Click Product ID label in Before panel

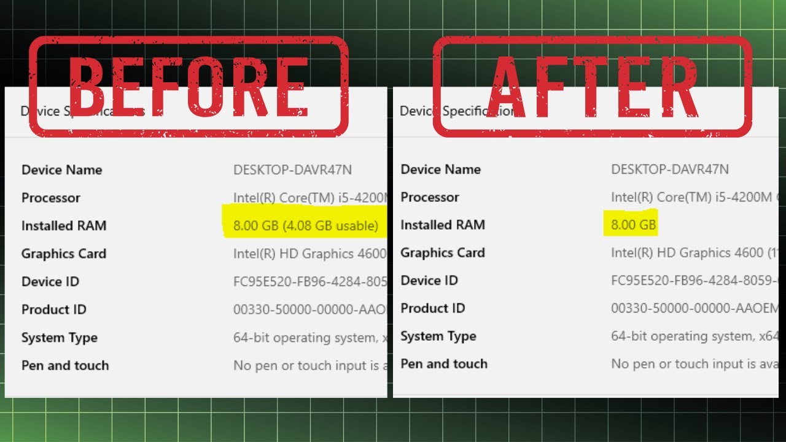tap(54, 309)
